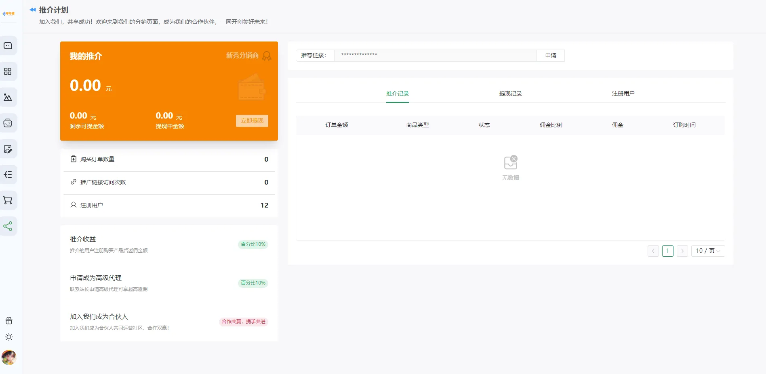Open the image edit sidebar icon
The height and width of the screenshot is (374, 766).
click(8, 149)
